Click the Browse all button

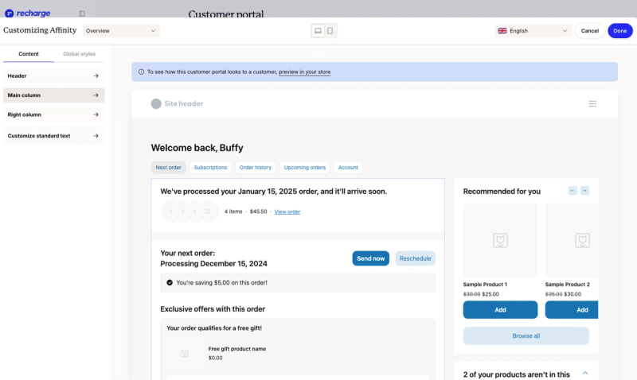[526, 335]
